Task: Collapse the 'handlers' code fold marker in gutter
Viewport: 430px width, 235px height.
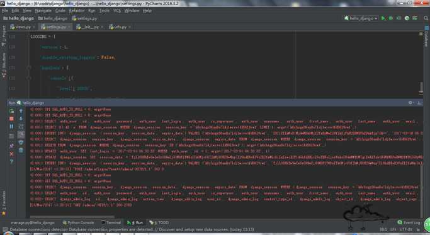Action: point(29,67)
